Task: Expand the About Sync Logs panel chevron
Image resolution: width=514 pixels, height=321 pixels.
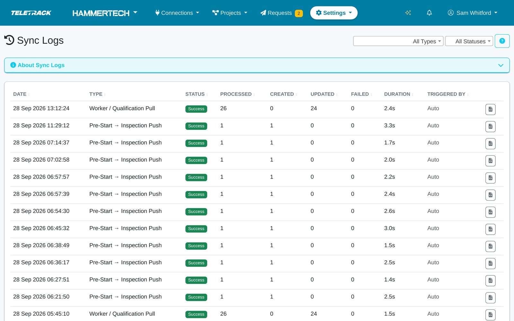Action: (501, 65)
